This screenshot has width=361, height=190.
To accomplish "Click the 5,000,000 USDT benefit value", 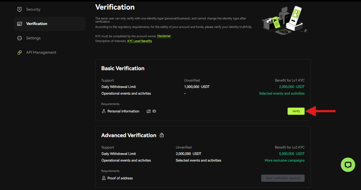I will (292, 154).
